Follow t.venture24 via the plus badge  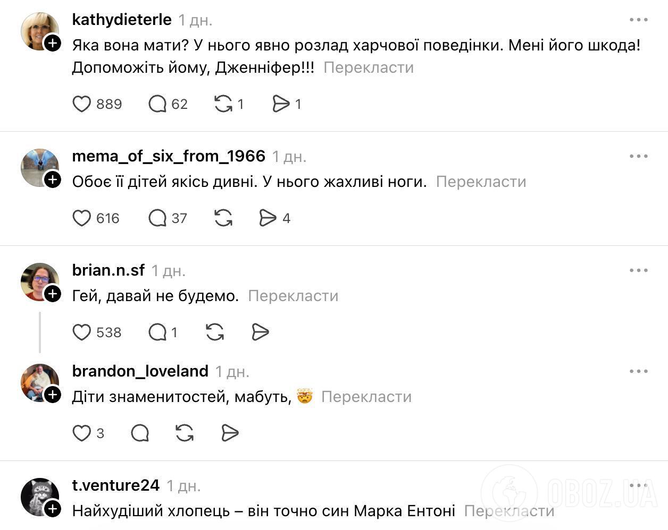point(53,509)
